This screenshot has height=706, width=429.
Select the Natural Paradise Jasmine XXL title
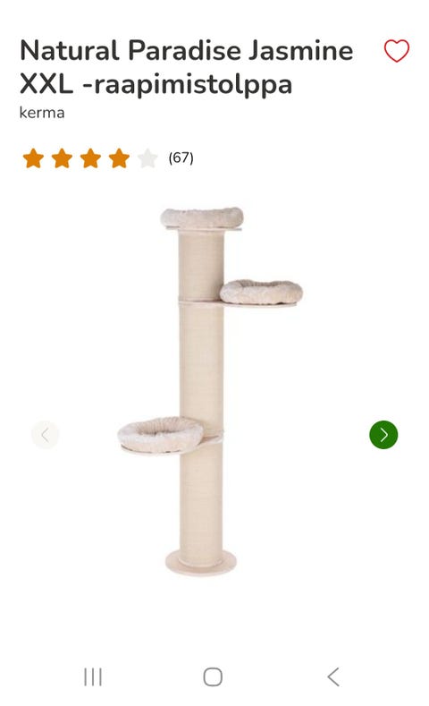click(187, 67)
